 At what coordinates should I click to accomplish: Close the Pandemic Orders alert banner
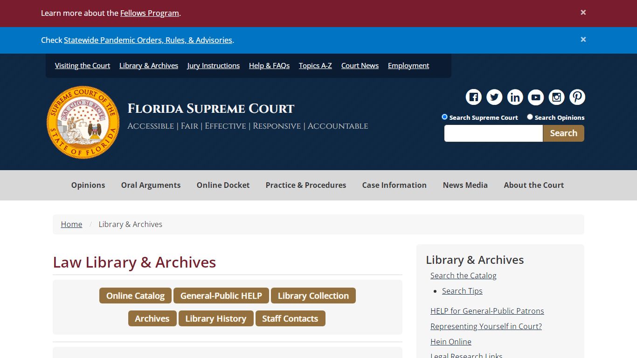[x=583, y=40]
